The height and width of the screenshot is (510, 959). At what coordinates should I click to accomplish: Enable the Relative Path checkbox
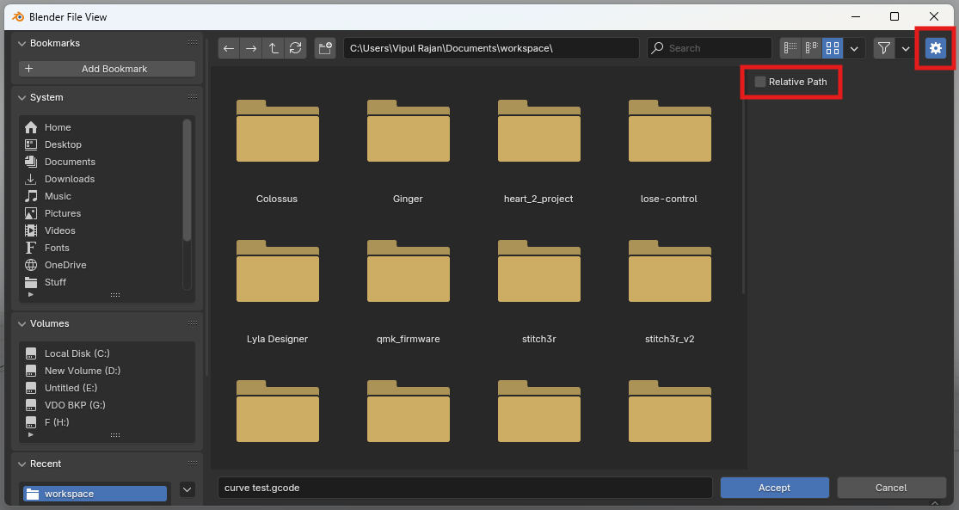[760, 82]
